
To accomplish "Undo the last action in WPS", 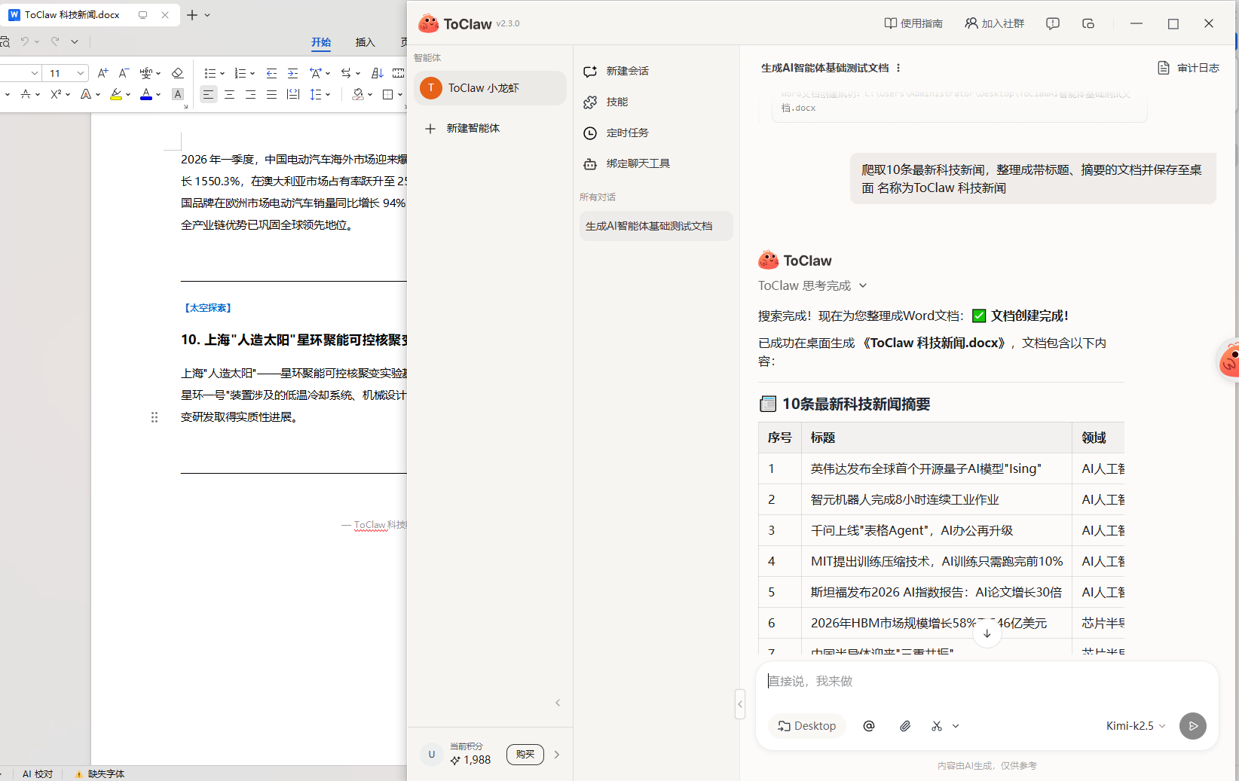I will tap(25, 41).
